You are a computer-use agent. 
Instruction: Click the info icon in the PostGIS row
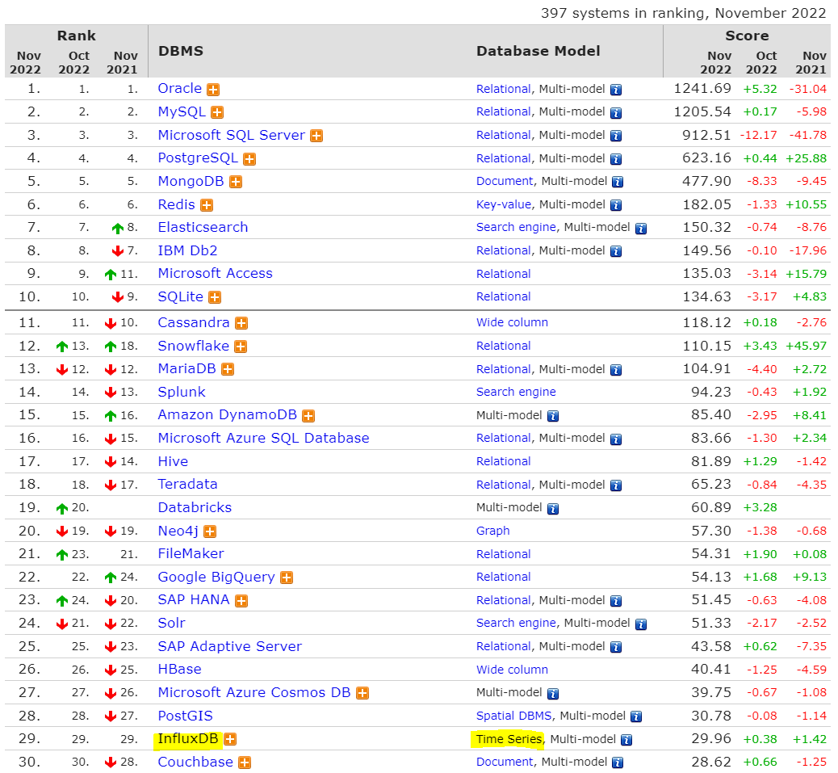tap(636, 717)
